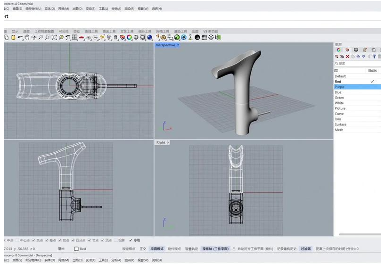385x264 pixels.
Task: Toggle 平面模式 in the status bar
Action: (157, 249)
